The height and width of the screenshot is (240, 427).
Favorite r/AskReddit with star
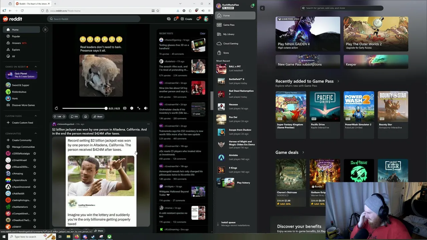point(35,194)
